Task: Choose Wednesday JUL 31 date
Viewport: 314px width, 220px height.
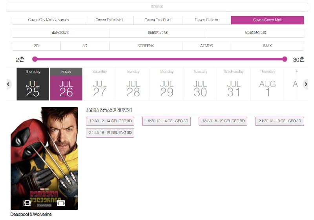Action: [234, 84]
